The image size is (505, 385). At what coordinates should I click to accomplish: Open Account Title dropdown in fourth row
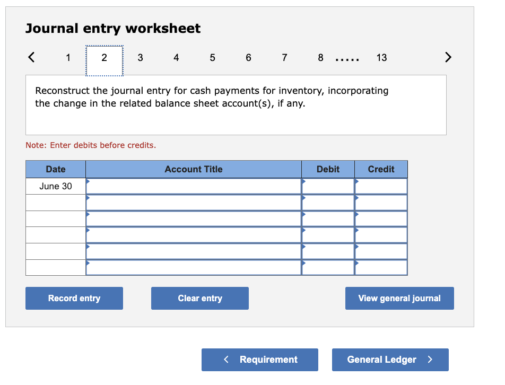tap(194, 235)
